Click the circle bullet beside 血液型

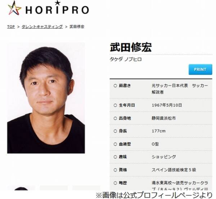(x=115, y=144)
